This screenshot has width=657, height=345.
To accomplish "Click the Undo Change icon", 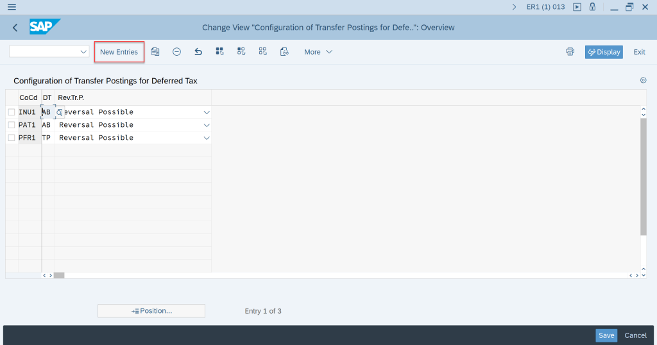I will click(x=198, y=52).
